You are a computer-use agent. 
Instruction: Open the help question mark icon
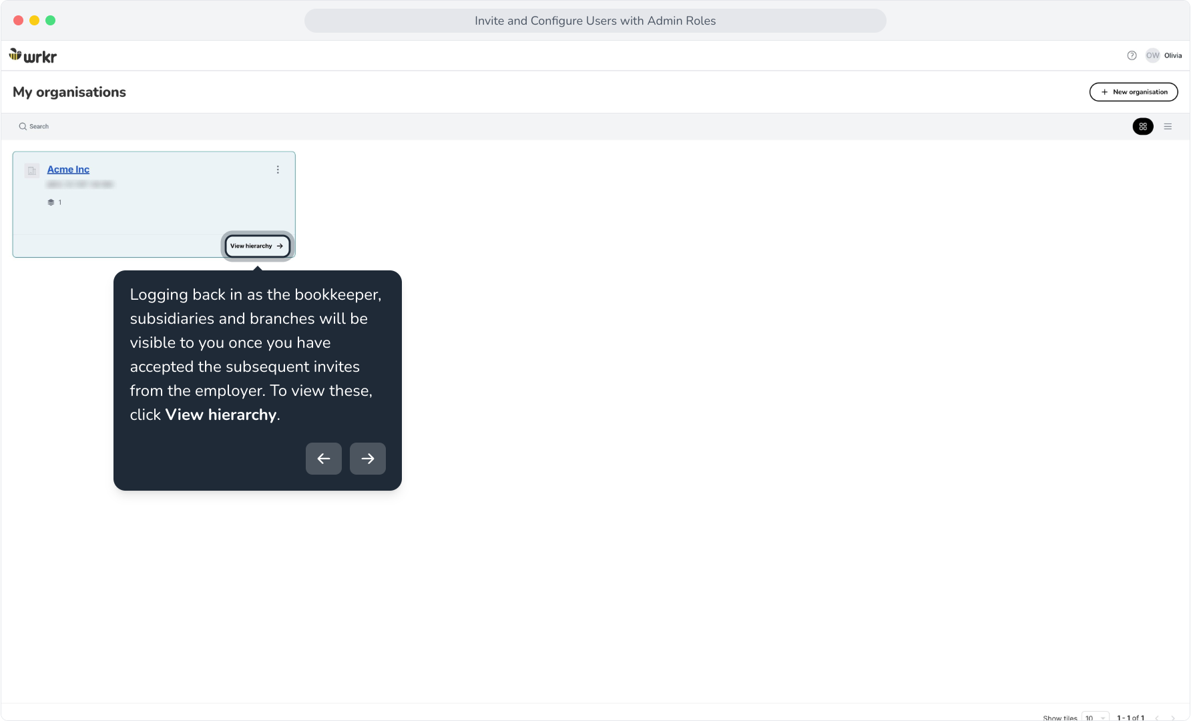[x=1132, y=55]
